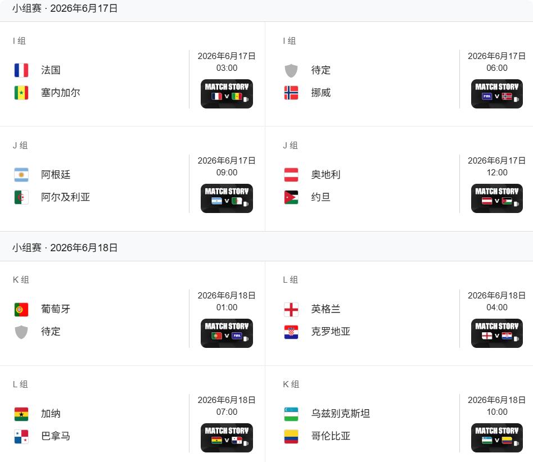Click the Uzbekistan flag icon
The height and width of the screenshot is (462, 533).
(x=291, y=414)
